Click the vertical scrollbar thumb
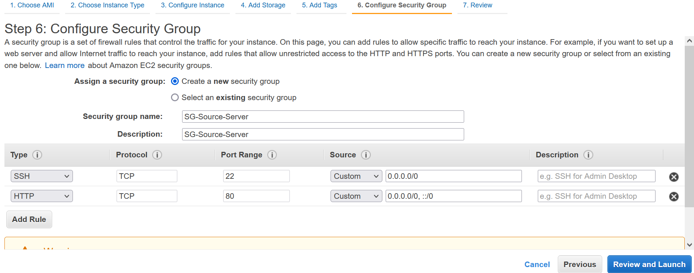This screenshot has width=694, height=273. point(689,126)
